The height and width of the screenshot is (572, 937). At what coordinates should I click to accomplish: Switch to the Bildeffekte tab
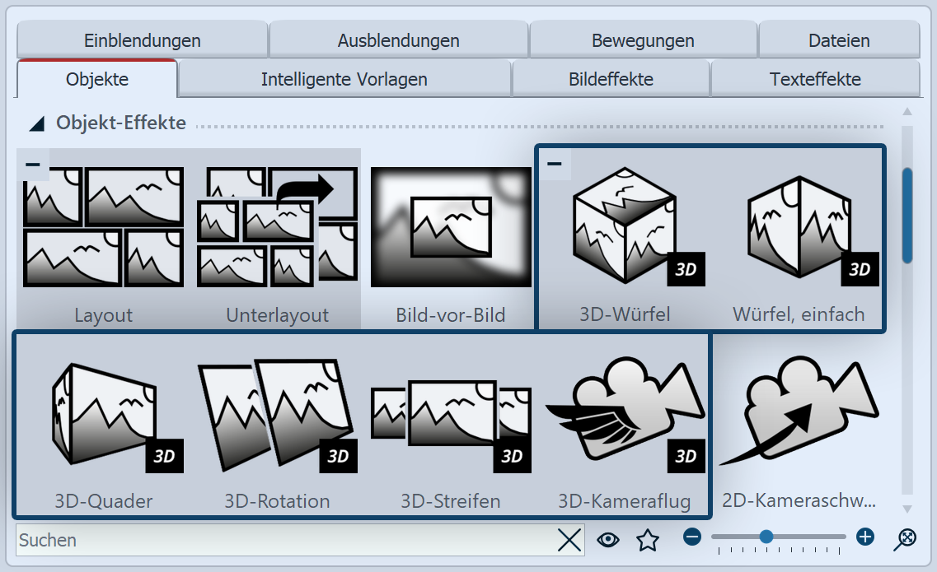[611, 78]
